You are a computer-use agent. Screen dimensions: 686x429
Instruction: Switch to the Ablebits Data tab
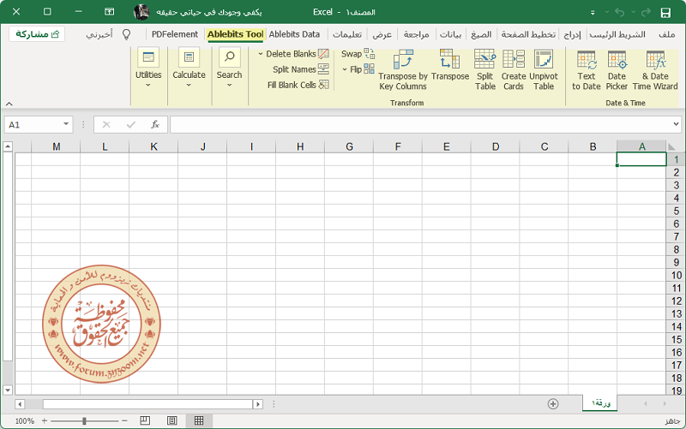(x=294, y=34)
